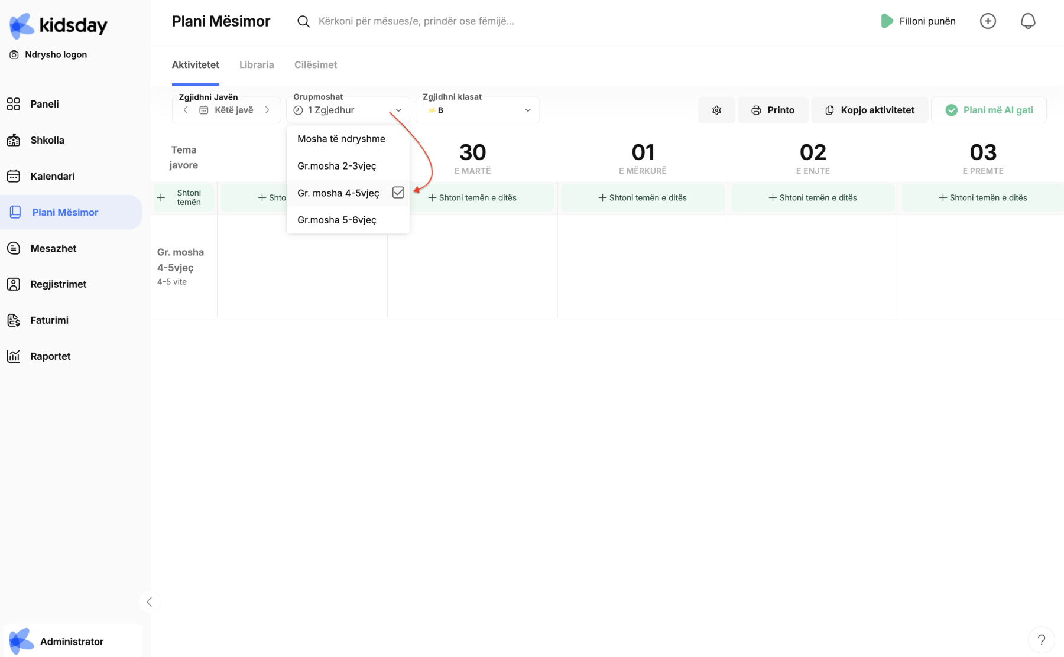Select the Gr.mosha 2-3vjeç option
This screenshot has height=657, width=1064.
(x=336, y=166)
